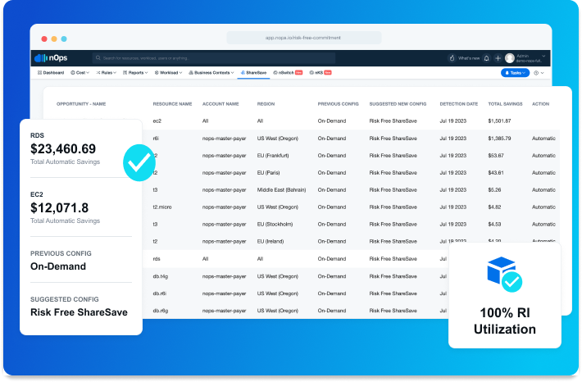Click the browser address bar
Screen dimensions: 582x382
[303, 38]
